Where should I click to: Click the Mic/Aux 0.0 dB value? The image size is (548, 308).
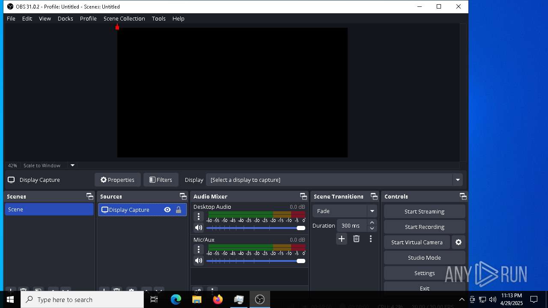pos(298,240)
